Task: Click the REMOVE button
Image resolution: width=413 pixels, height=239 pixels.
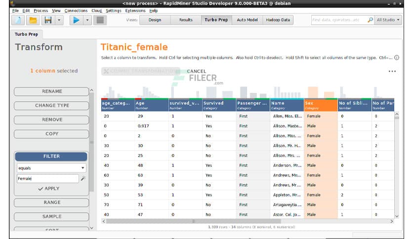Action: (x=51, y=120)
